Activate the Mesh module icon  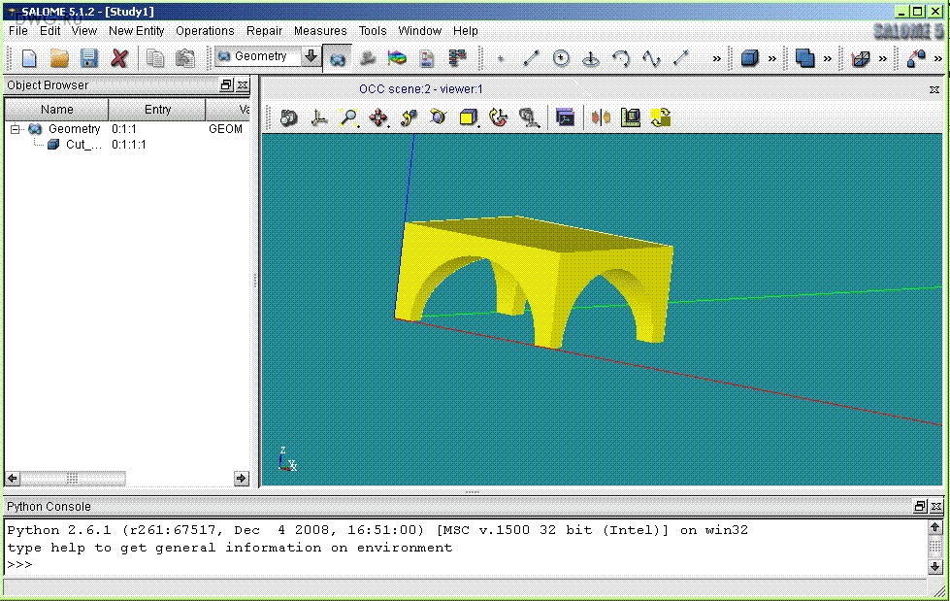coord(367,58)
